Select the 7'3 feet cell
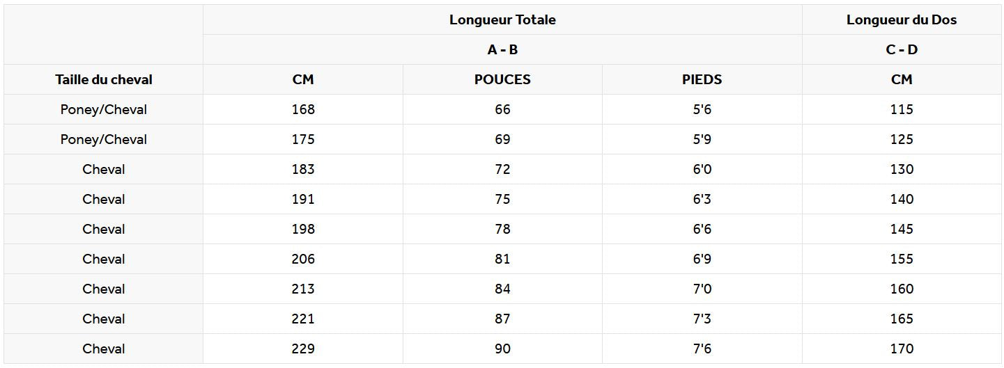1004x368 pixels. (x=702, y=319)
